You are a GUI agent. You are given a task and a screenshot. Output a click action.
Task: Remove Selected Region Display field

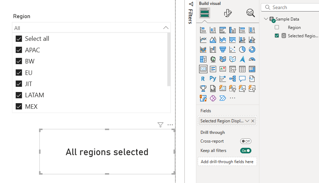253,121
